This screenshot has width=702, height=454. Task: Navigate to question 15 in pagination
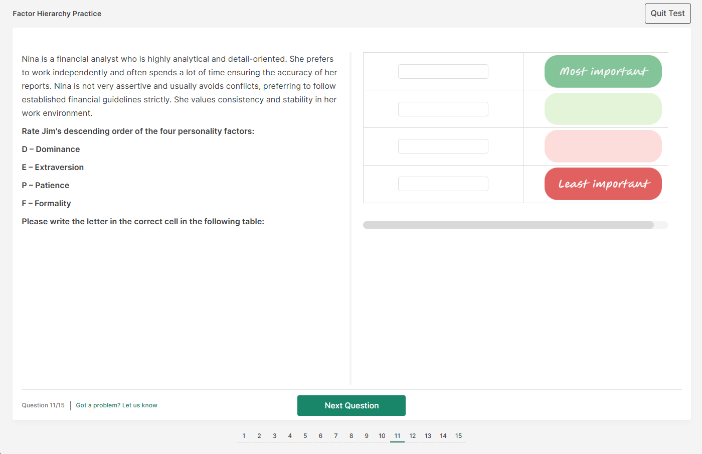coord(458,436)
